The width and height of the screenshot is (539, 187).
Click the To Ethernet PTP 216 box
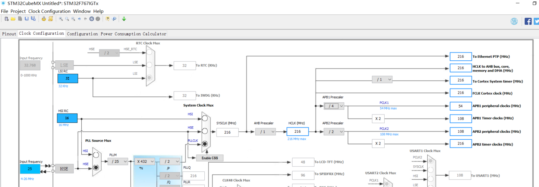(461, 56)
